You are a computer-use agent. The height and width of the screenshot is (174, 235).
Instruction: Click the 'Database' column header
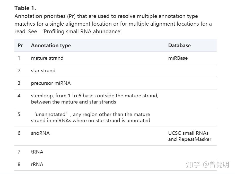point(179,45)
